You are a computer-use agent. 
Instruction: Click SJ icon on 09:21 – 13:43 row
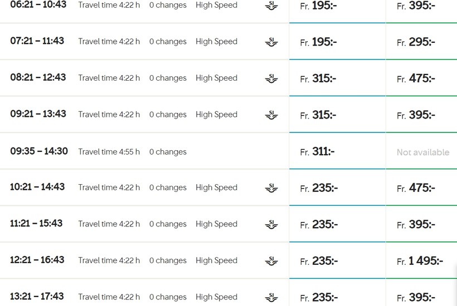[271, 115]
